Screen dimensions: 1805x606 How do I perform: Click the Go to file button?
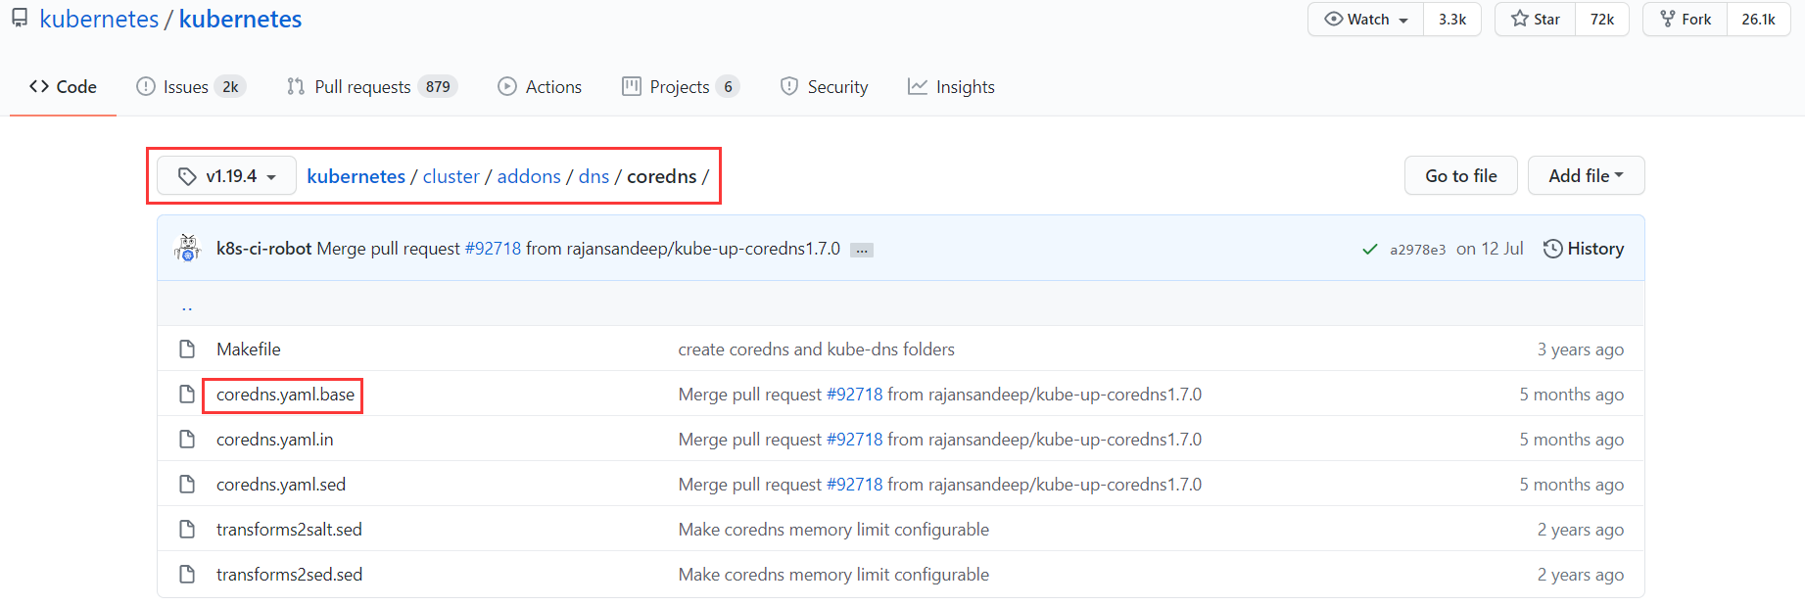(1461, 175)
